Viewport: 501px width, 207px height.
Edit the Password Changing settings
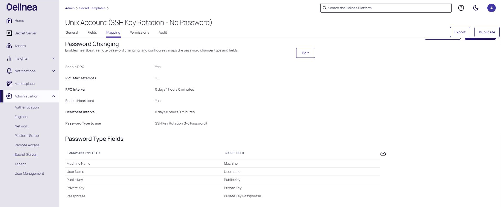[305, 53]
